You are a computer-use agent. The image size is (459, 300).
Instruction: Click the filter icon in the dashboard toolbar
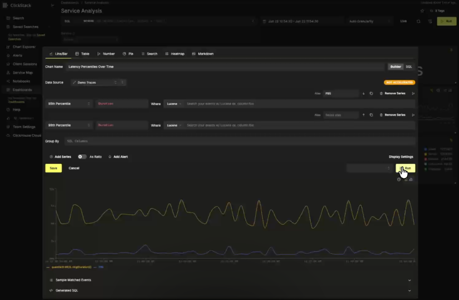(x=430, y=21)
